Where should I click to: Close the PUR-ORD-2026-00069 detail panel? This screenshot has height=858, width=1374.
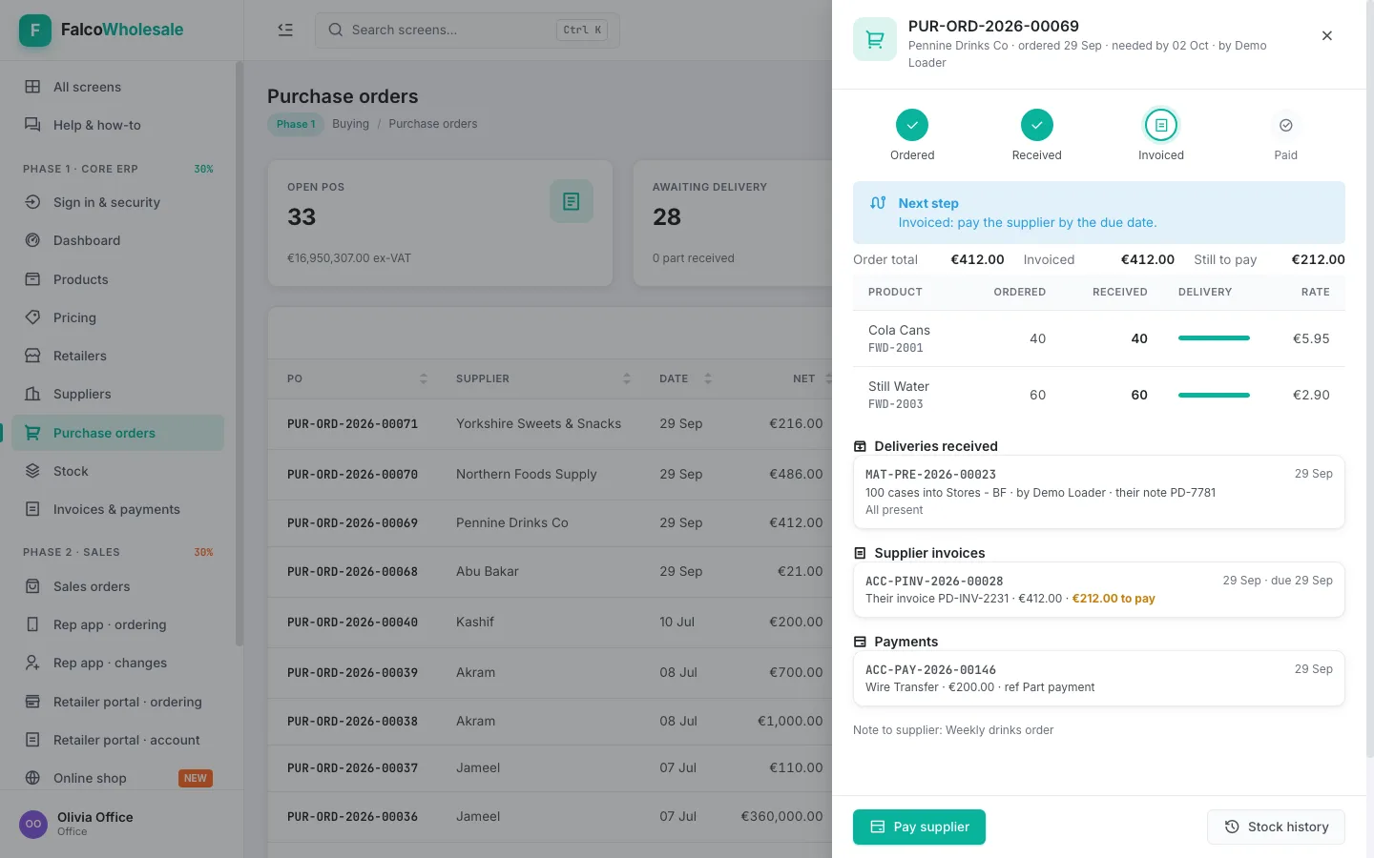(1327, 35)
